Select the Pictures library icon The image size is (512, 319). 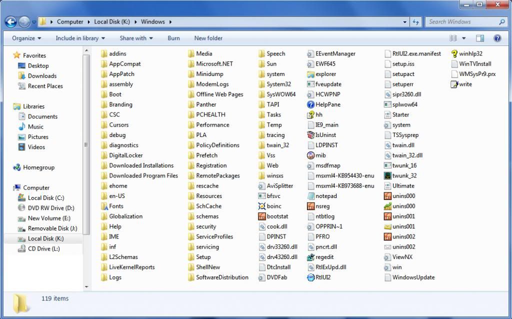(x=21, y=137)
